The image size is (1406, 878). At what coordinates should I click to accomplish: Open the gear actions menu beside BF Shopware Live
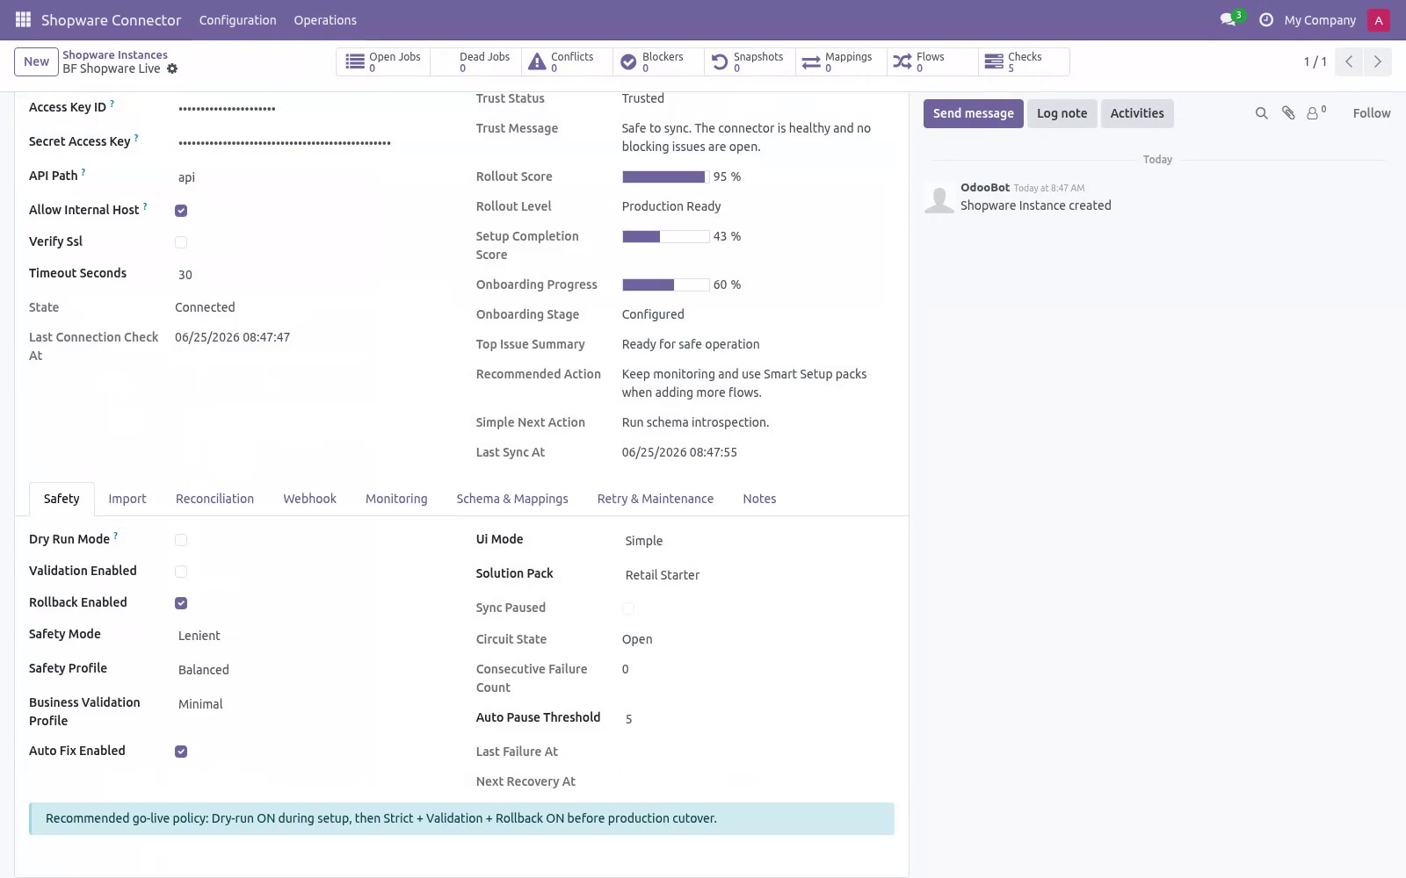pyautogui.click(x=172, y=68)
